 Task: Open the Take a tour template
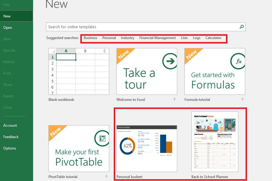pyautogui.click(x=147, y=71)
